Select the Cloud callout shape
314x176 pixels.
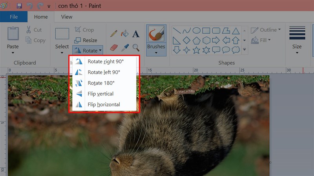pyautogui.click(x=236, y=50)
